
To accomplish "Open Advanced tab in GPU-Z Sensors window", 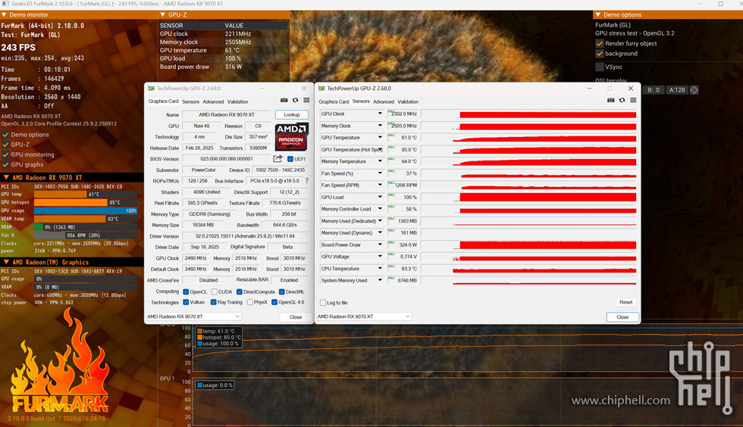I will coord(384,101).
